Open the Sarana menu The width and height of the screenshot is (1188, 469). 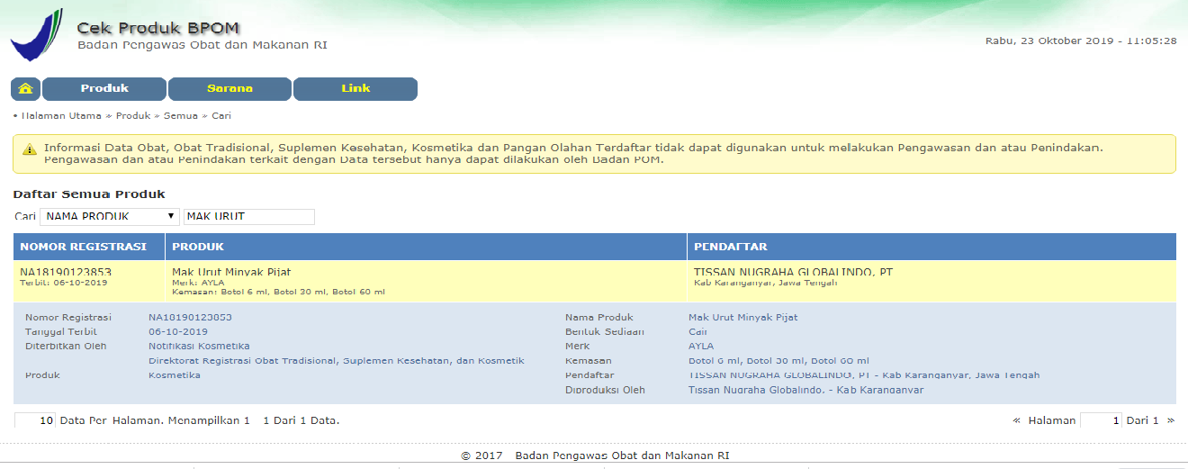[x=229, y=89]
